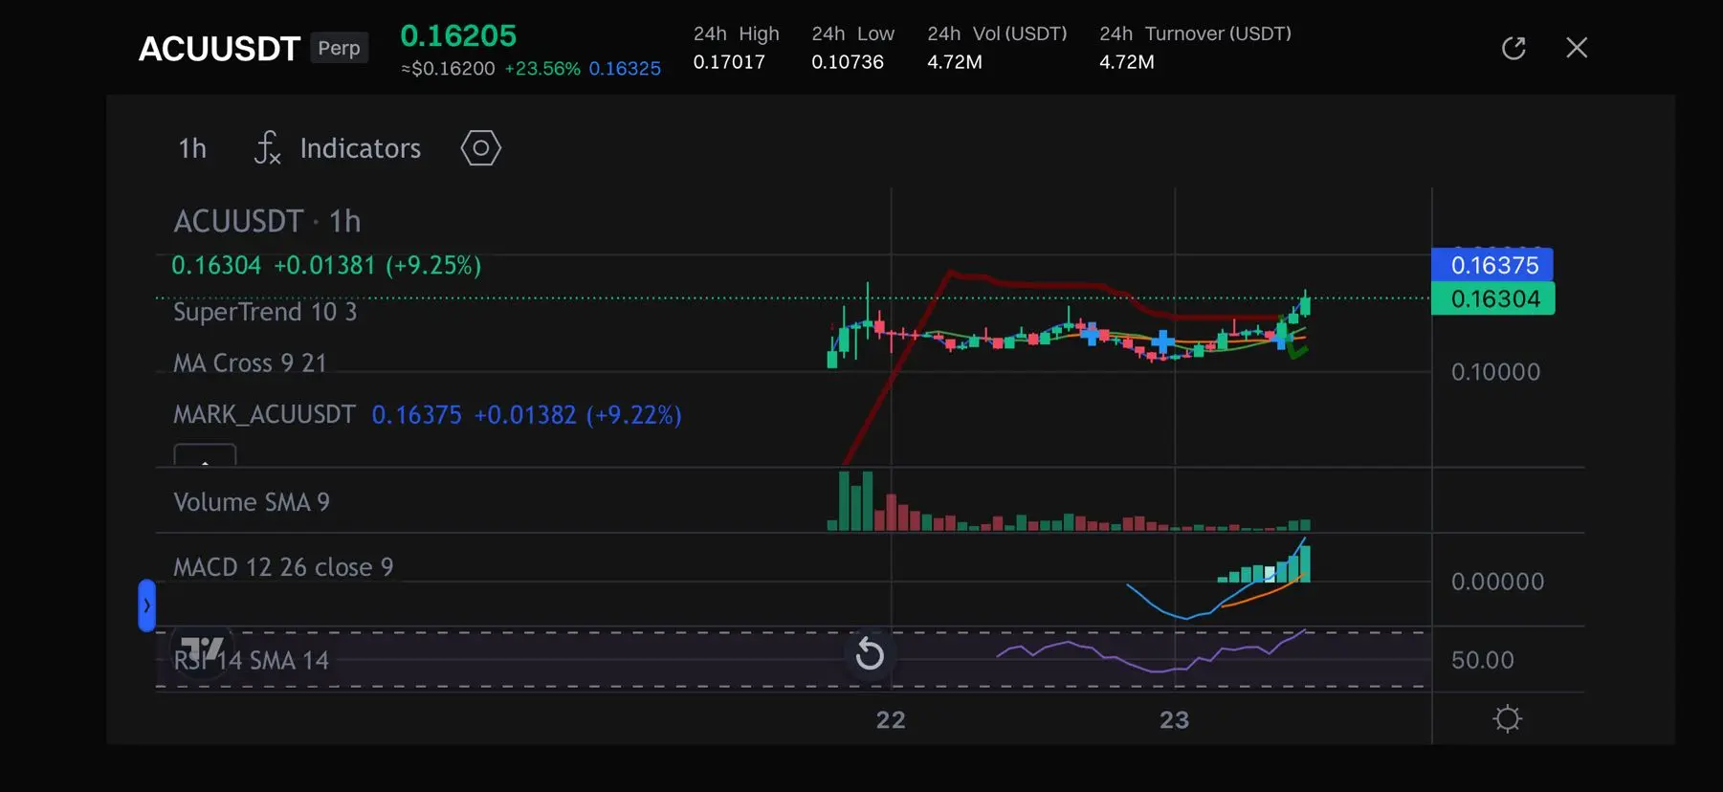Screen dimensions: 1723x792
Task: Click the mark price +9.22% legend values
Action: click(x=526, y=414)
